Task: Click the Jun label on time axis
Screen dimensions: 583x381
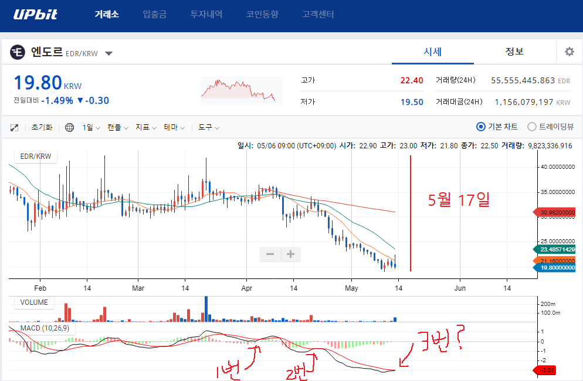Action: [460, 288]
